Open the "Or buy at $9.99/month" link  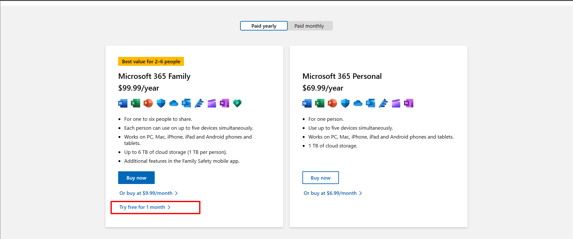pyautogui.click(x=146, y=193)
